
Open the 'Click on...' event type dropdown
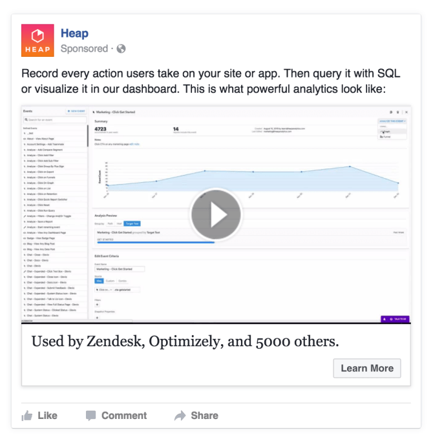(105, 290)
